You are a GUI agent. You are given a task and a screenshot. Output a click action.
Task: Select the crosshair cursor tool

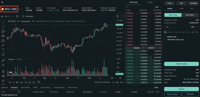pos(3,22)
